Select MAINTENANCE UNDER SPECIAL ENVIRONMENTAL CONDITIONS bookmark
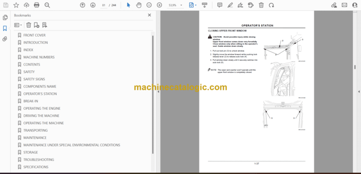The height and width of the screenshot is (174, 361). pyautogui.click(x=72, y=145)
